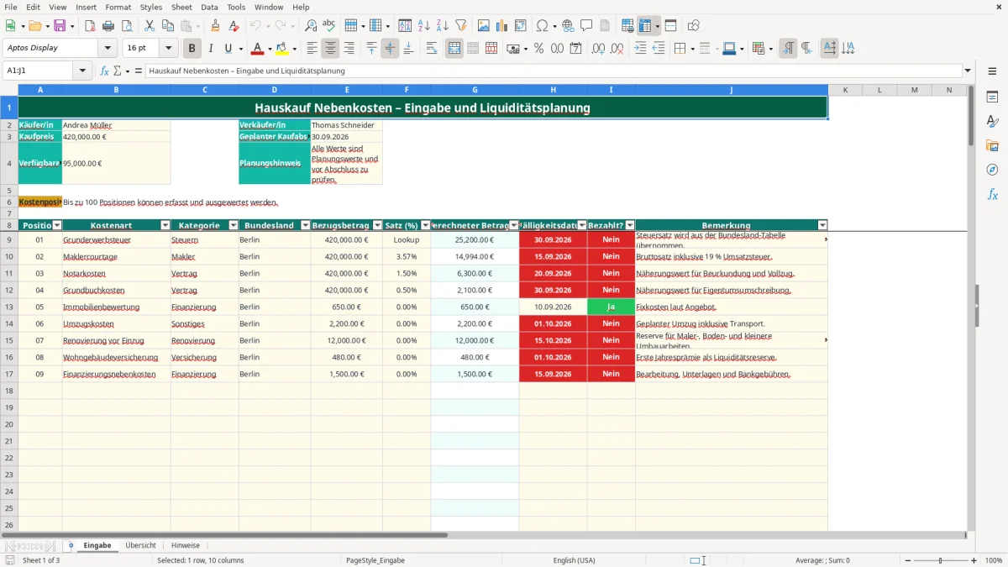1008x567 pixels.
Task: Click row header 13
Action: point(9,307)
